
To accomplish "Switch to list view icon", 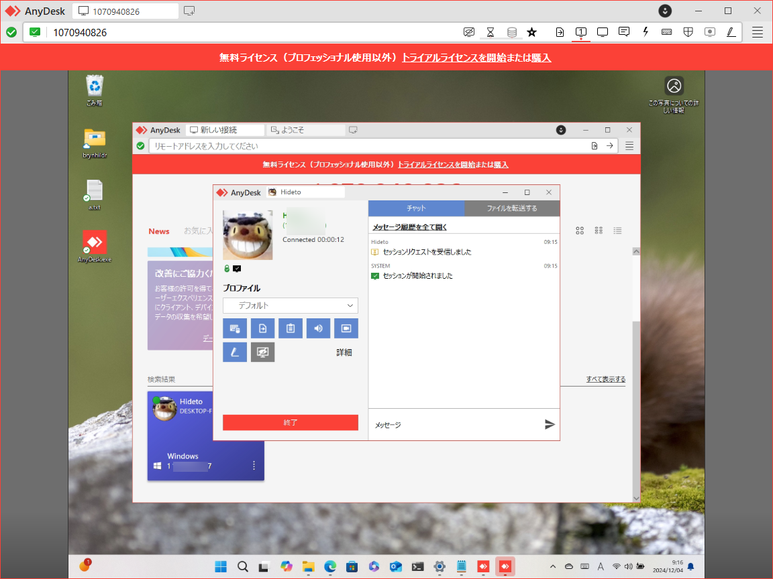I will click(617, 231).
